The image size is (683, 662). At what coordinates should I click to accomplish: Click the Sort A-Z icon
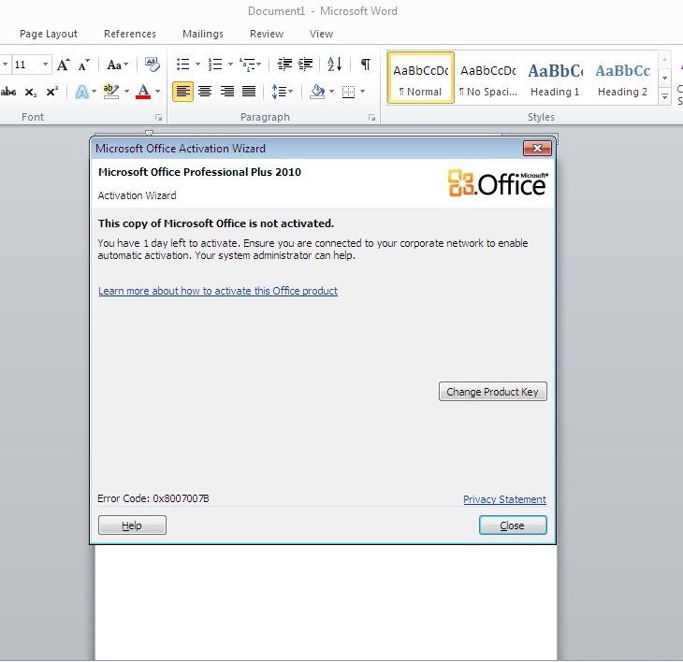pyautogui.click(x=335, y=65)
